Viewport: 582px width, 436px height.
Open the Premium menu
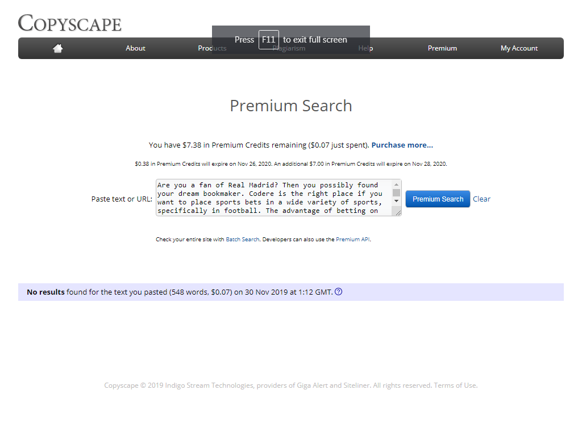coord(442,48)
